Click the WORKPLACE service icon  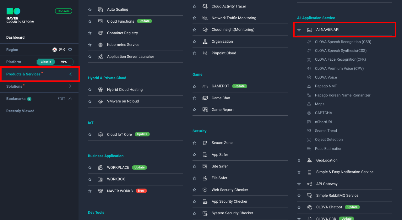(x=100, y=168)
